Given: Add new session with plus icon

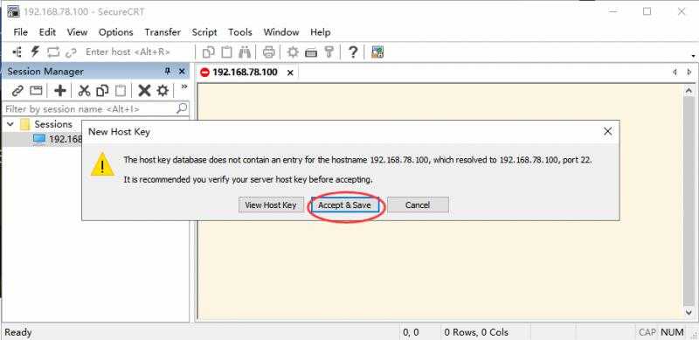Looking at the screenshot, I should [x=59, y=91].
